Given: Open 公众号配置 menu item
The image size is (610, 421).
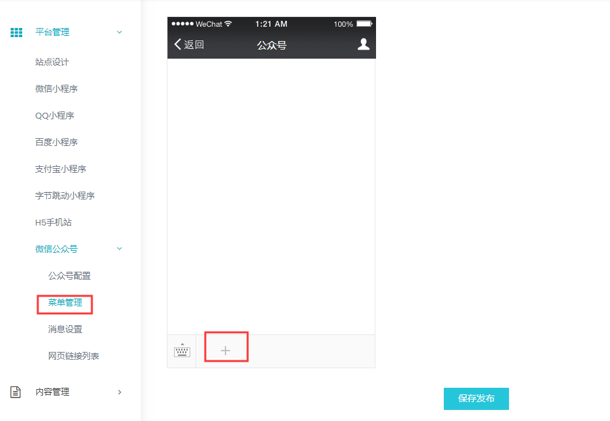Looking at the screenshot, I should 69,276.
